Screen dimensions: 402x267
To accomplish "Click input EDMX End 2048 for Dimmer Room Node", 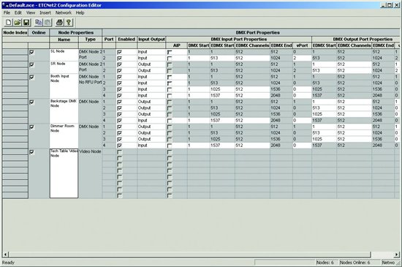I will pos(281,145).
